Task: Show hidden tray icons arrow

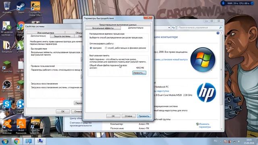Action: click(x=221, y=141)
